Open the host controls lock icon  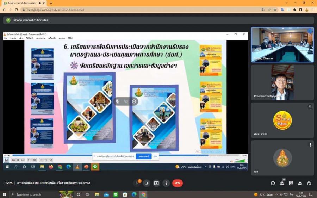pos(309,183)
